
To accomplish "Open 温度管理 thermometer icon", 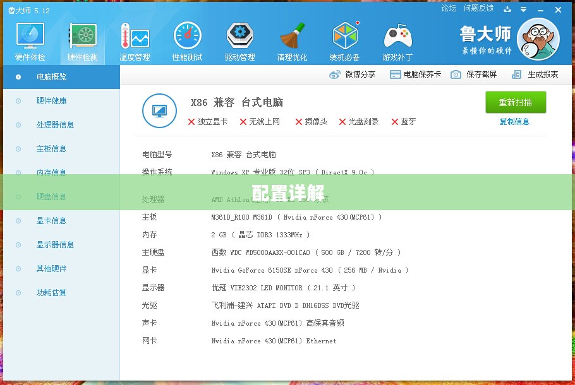I will (x=135, y=36).
